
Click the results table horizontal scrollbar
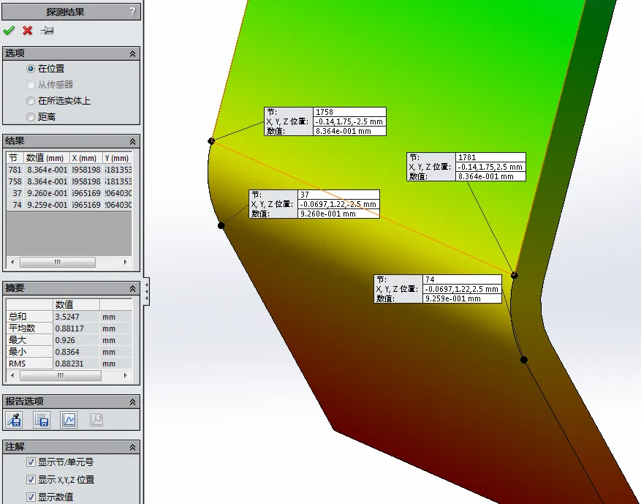click(58, 262)
